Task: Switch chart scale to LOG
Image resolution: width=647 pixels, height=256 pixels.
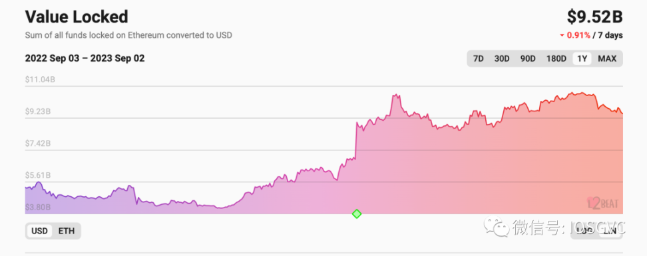Action: click(x=584, y=231)
